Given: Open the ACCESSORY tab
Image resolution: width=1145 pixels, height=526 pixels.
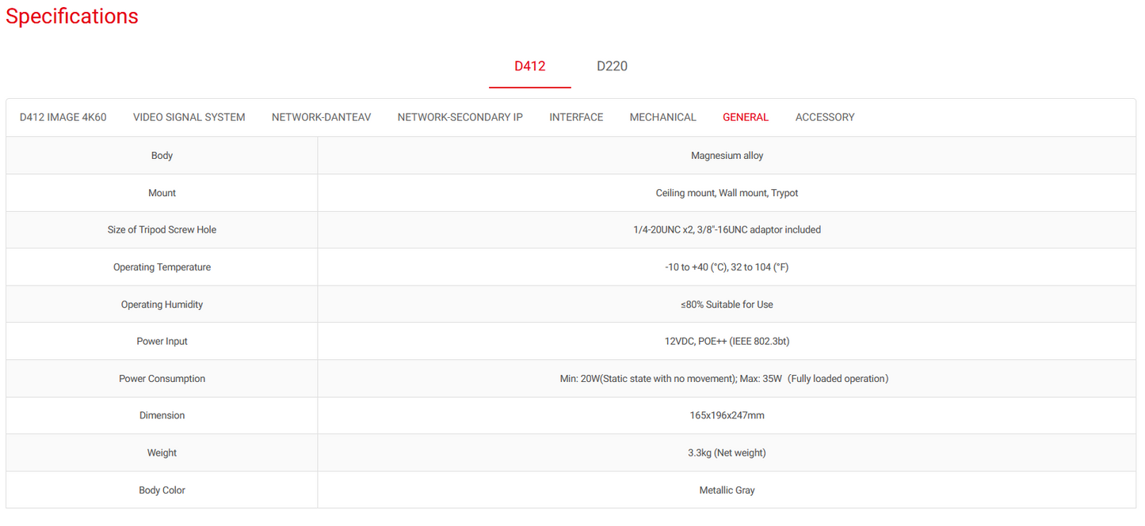Looking at the screenshot, I should 824,117.
